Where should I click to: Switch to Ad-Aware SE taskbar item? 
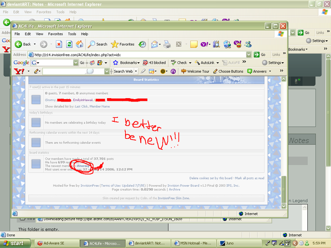coord(56,243)
